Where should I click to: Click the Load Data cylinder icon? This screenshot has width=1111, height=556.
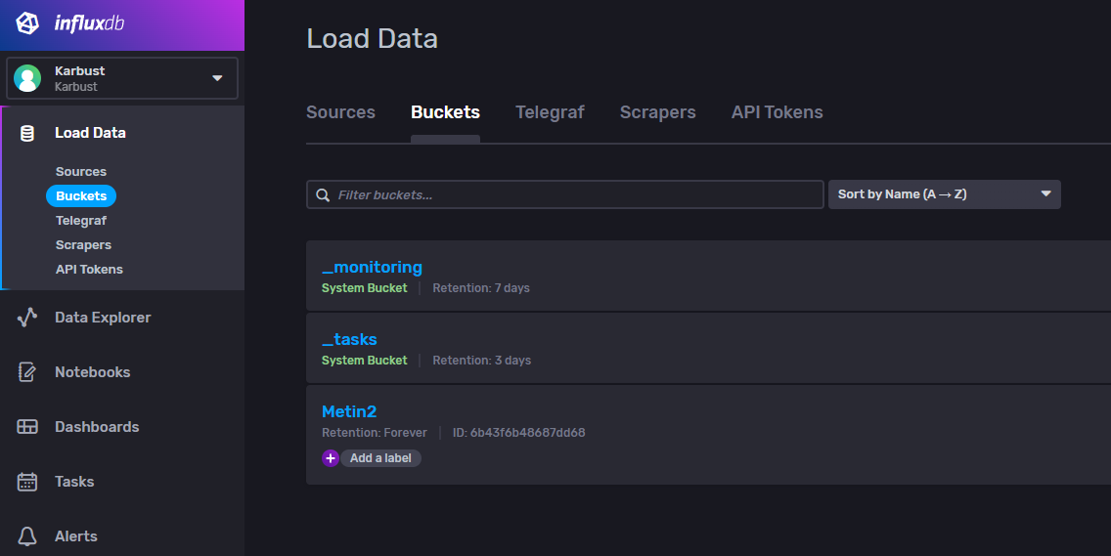[x=27, y=133]
